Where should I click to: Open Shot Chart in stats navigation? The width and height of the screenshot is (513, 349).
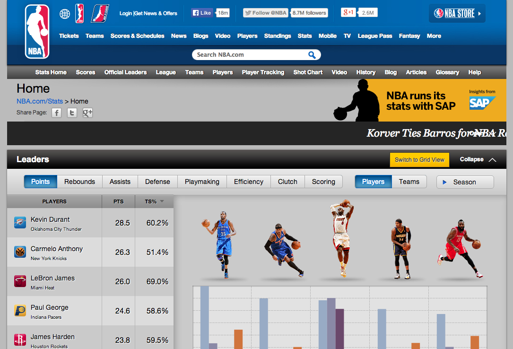point(308,72)
